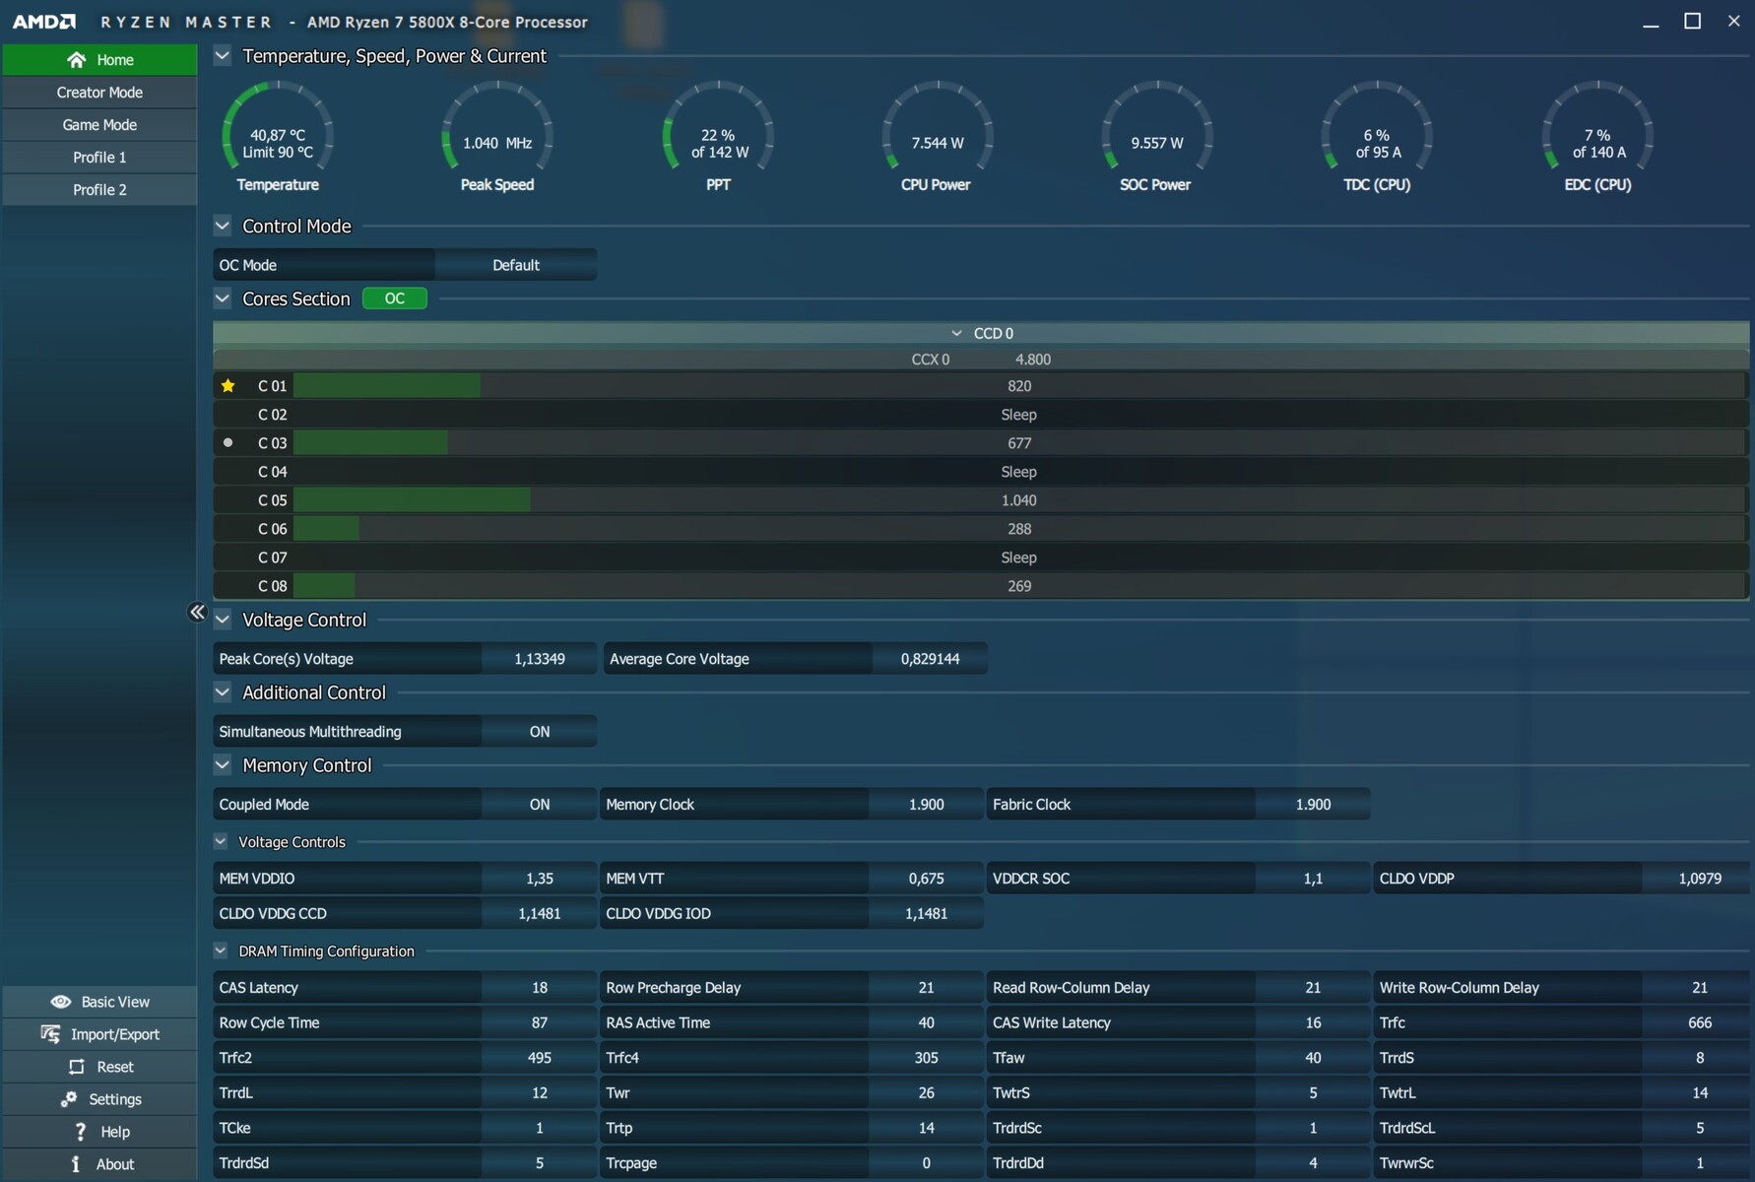Open Import/Export

coord(99,1034)
